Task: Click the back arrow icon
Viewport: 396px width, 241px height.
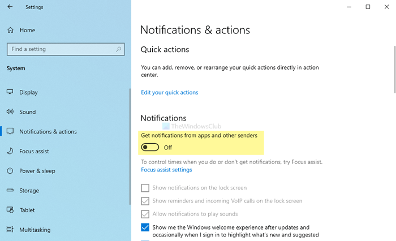Action: pos(10,7)
